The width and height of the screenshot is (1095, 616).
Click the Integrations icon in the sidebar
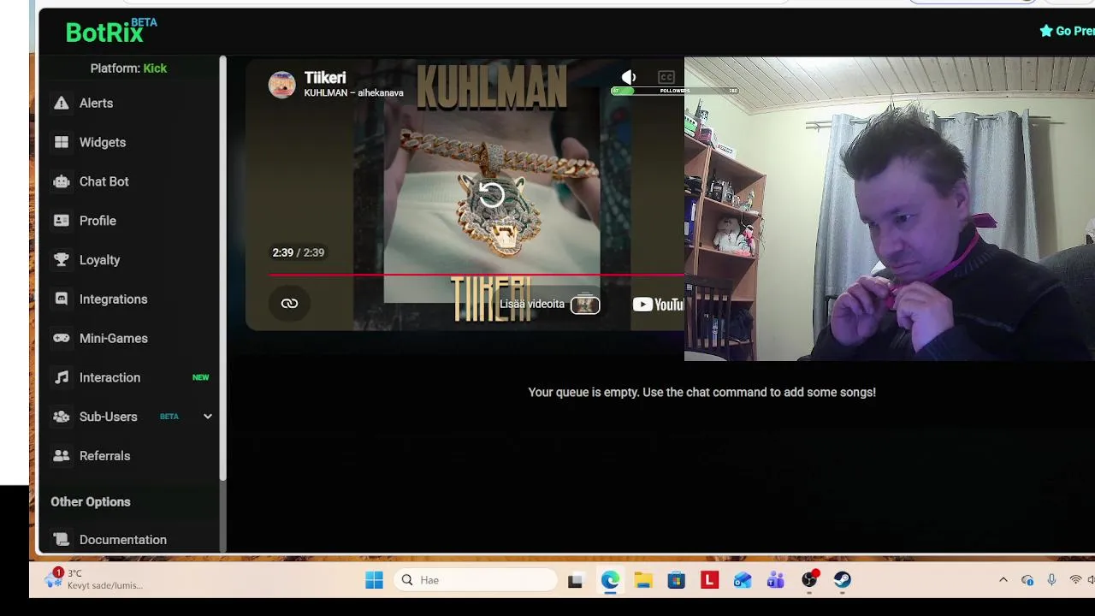coord(62,299)
